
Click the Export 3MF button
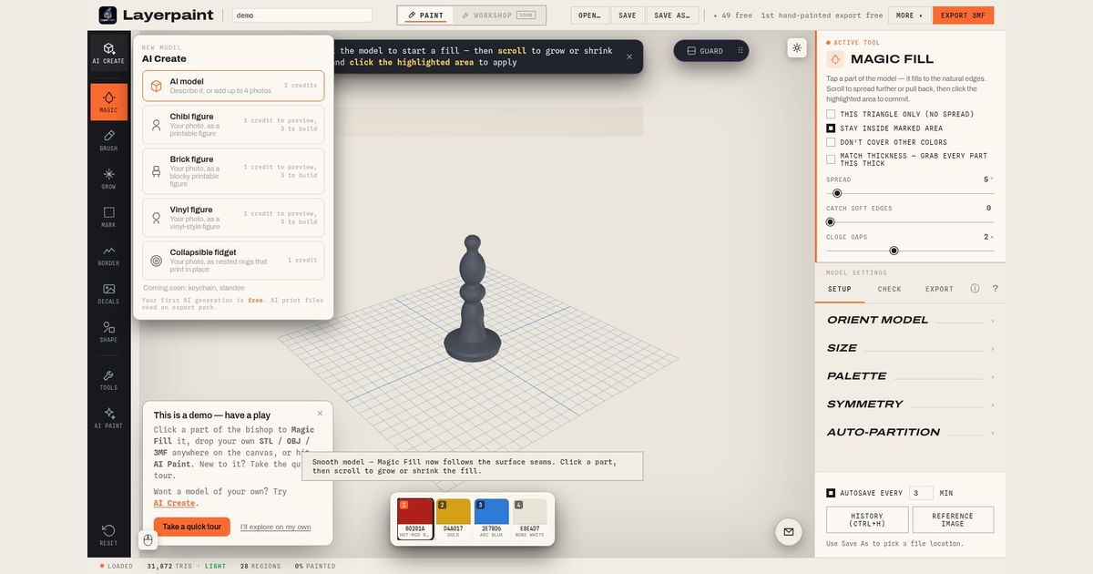pos(964,15)
